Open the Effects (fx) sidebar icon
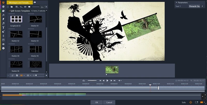This screenshot has height=105, width=207. pyautogui.click(x=3, y=15)
